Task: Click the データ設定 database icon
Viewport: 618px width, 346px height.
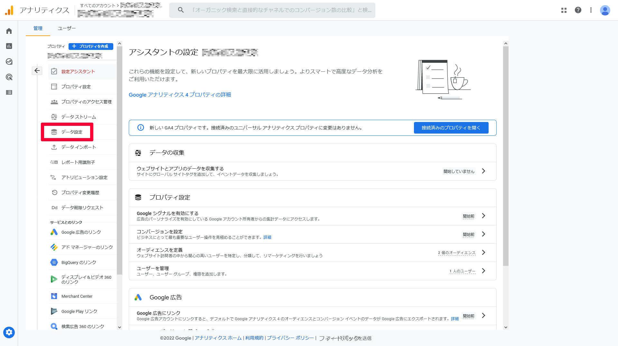Action: point(54,132)
